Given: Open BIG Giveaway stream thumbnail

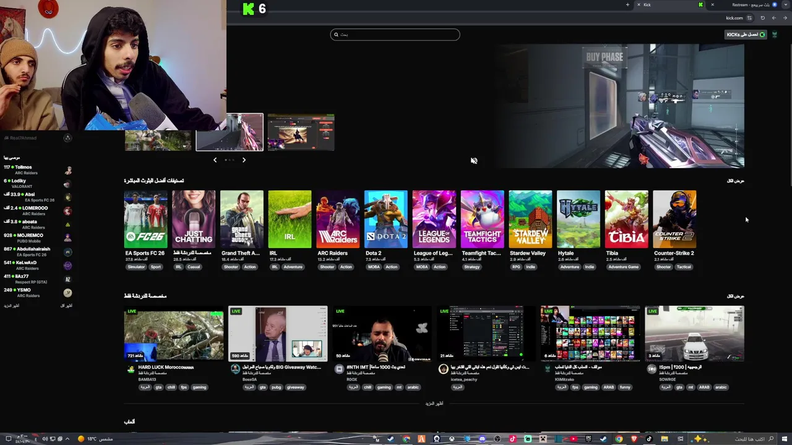Looking at the screenshot, I should [278, 333].
